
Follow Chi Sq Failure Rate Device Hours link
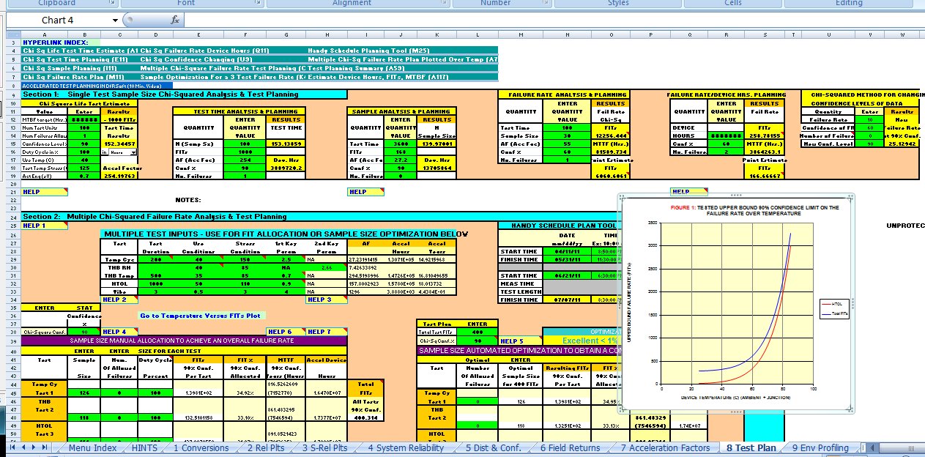coord(204,50)
